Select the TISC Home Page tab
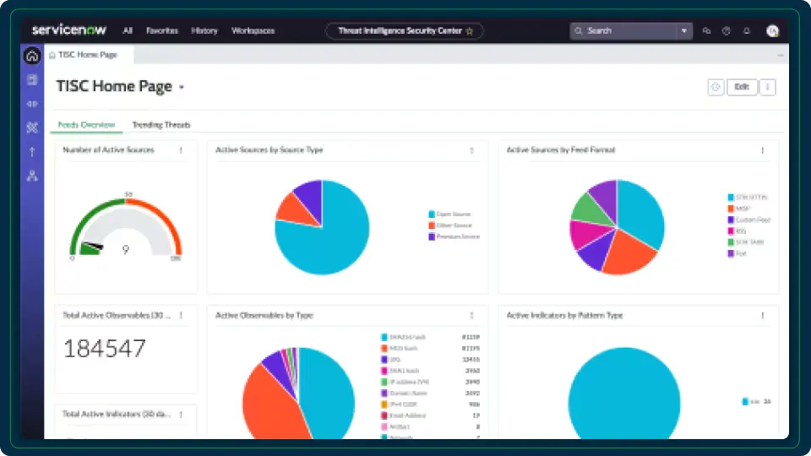The image size is (811, 456). pos(89,54)
